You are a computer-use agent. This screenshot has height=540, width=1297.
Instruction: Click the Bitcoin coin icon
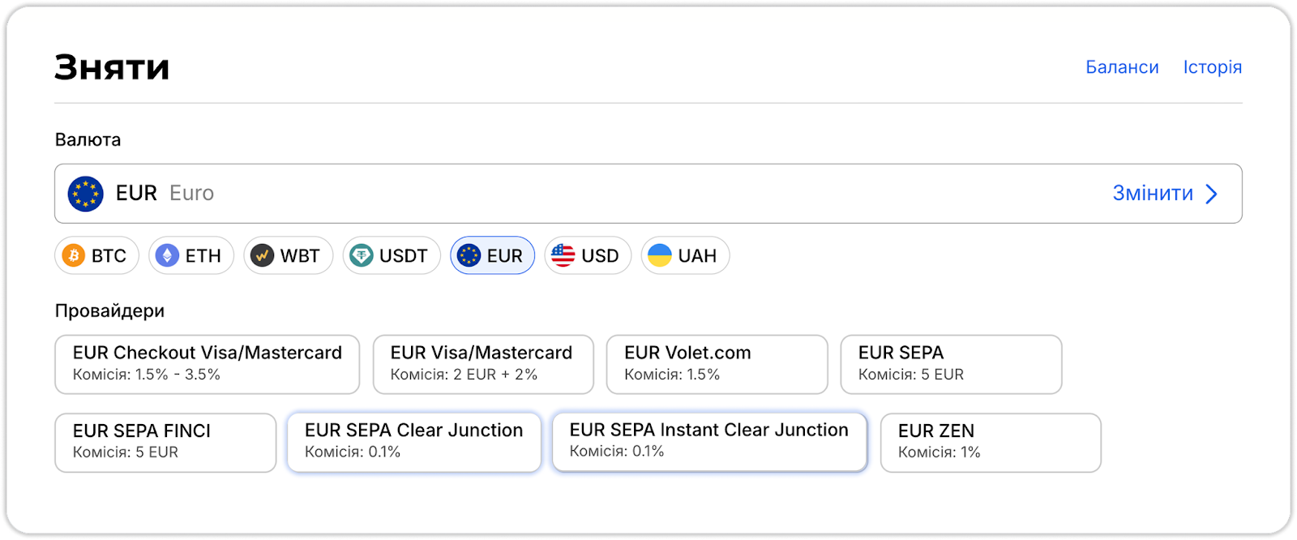click(74, 256)
